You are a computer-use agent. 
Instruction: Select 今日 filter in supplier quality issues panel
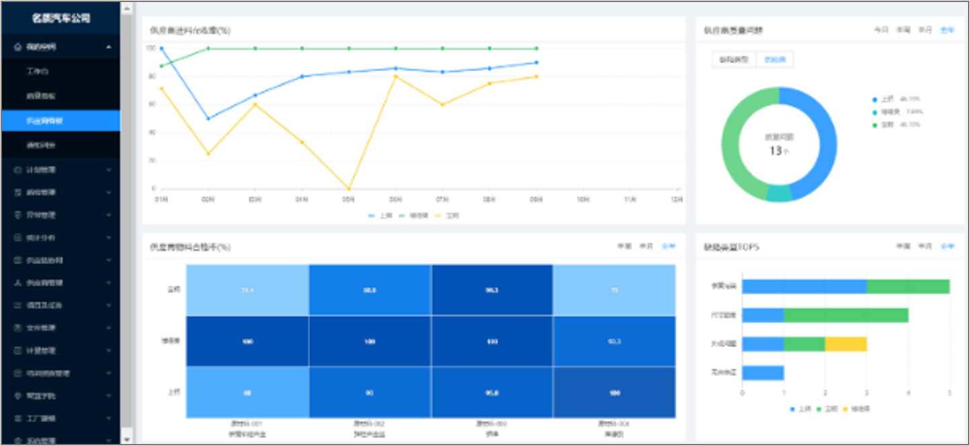tap(881, 30)
